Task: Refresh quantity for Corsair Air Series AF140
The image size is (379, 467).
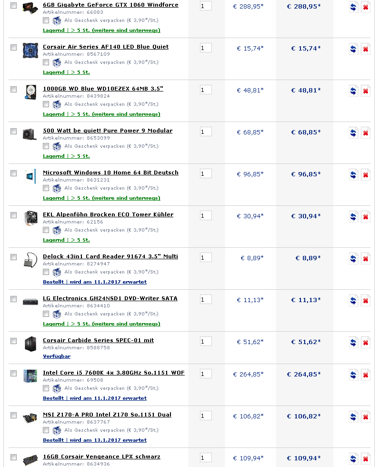Action: tap(353, 49)
